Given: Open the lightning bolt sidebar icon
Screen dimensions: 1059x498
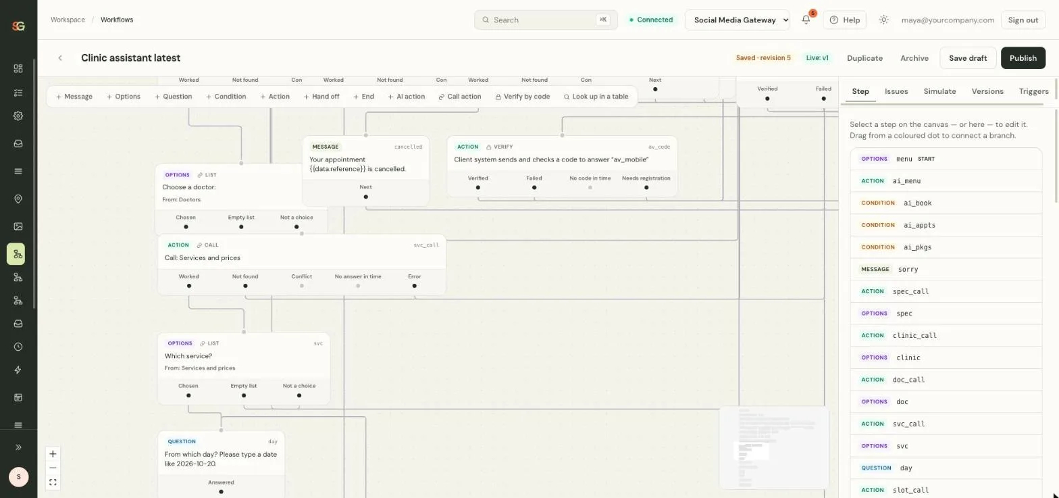Looking at the screenshot, I should pos(18,370).
